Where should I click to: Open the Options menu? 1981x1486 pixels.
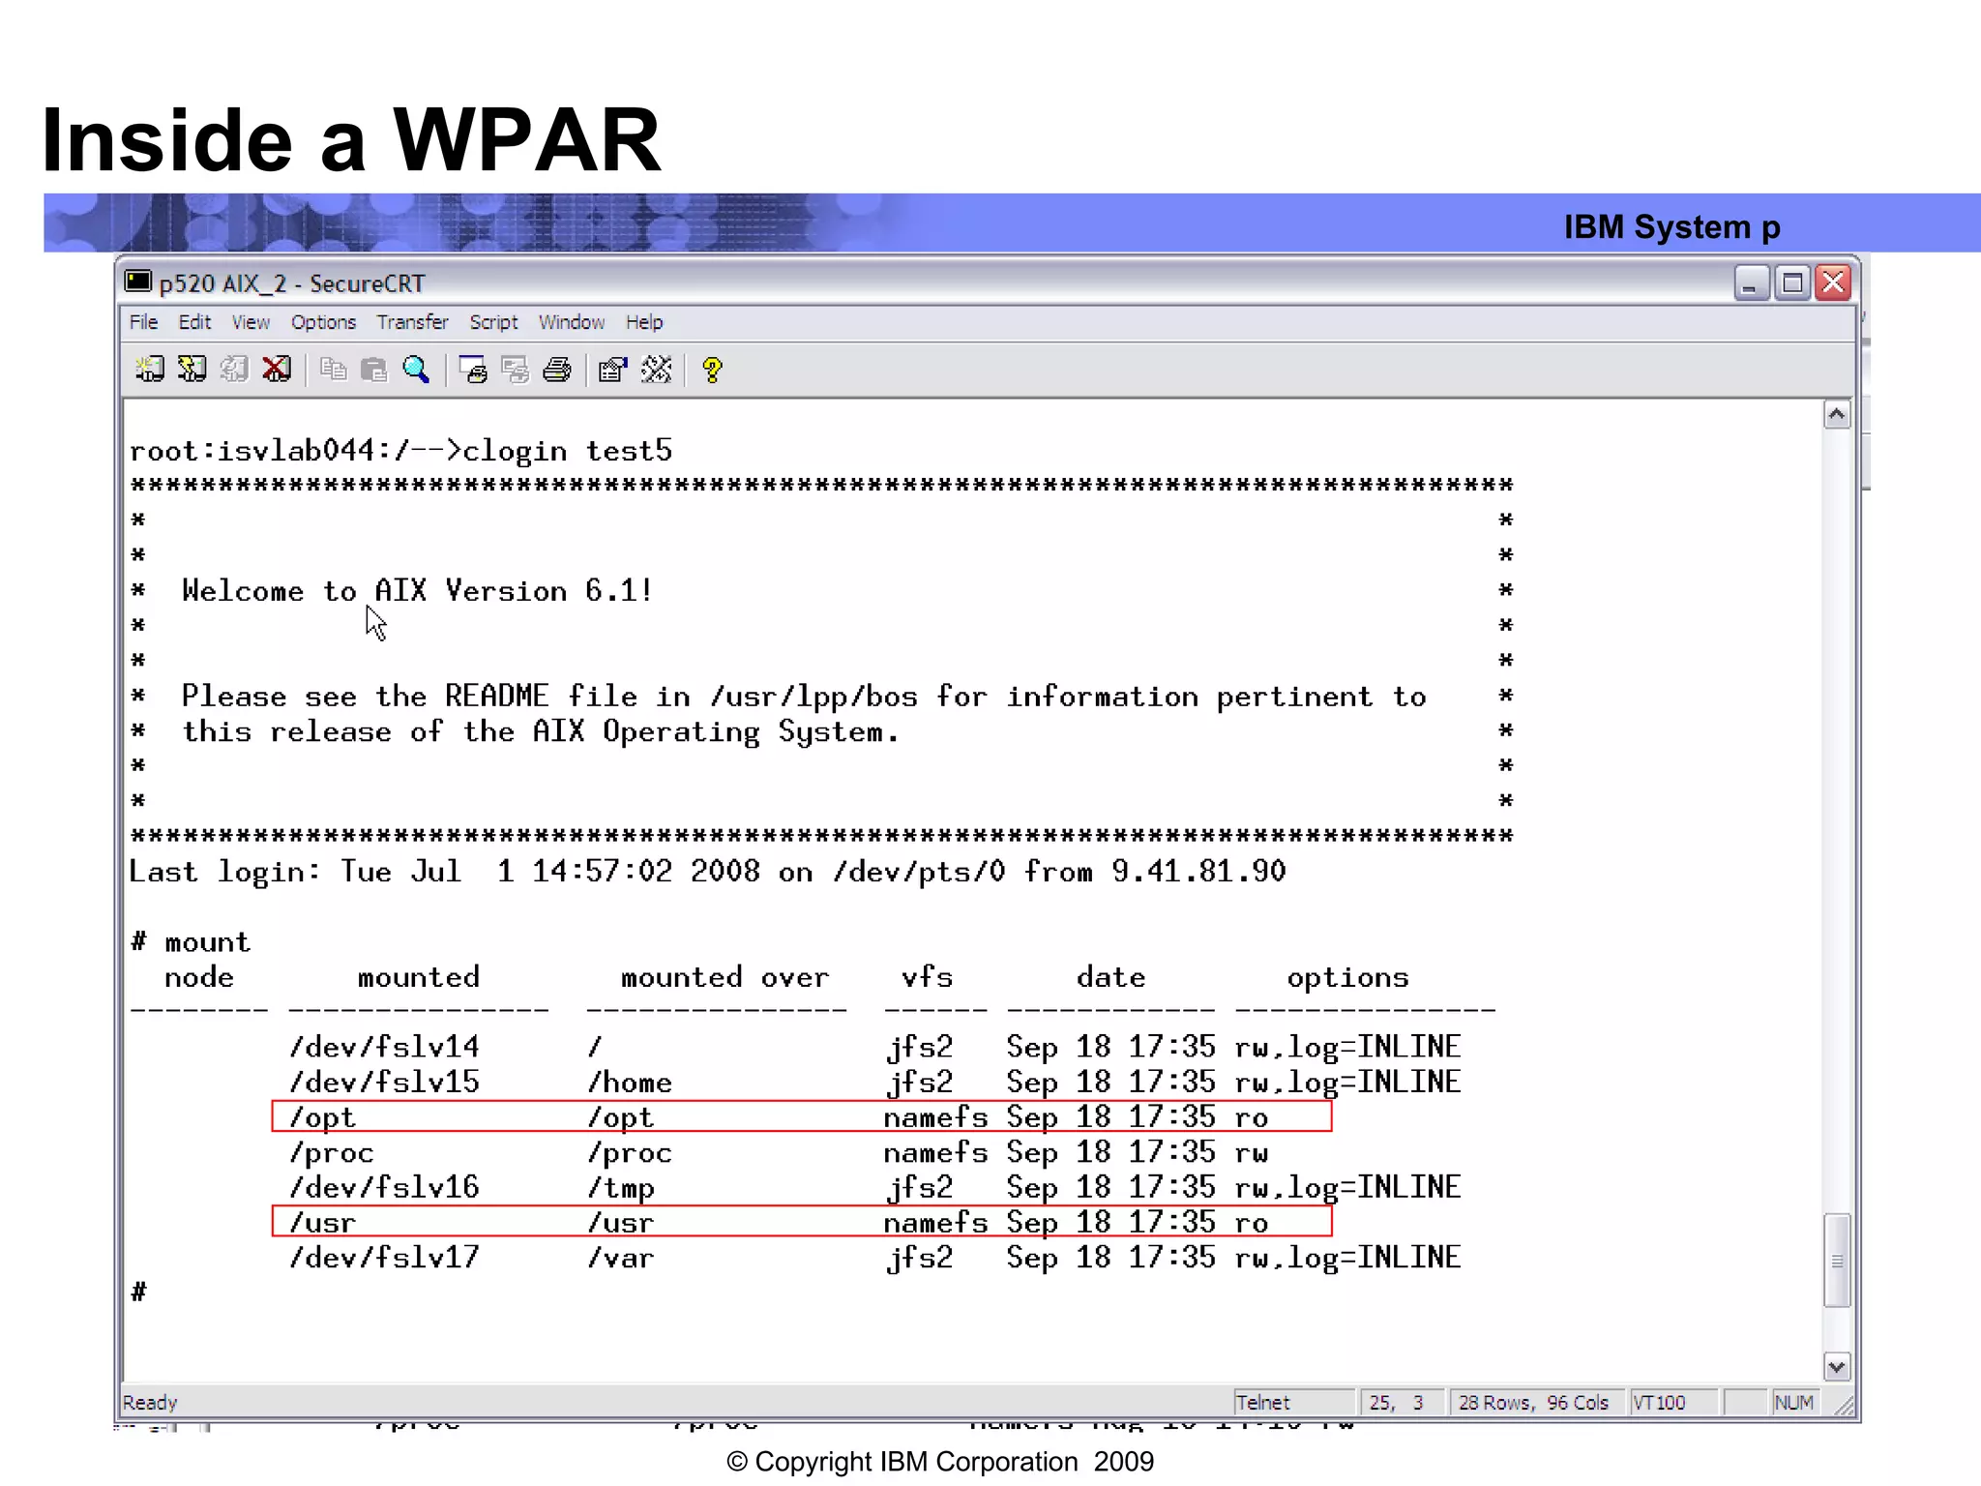323,322
